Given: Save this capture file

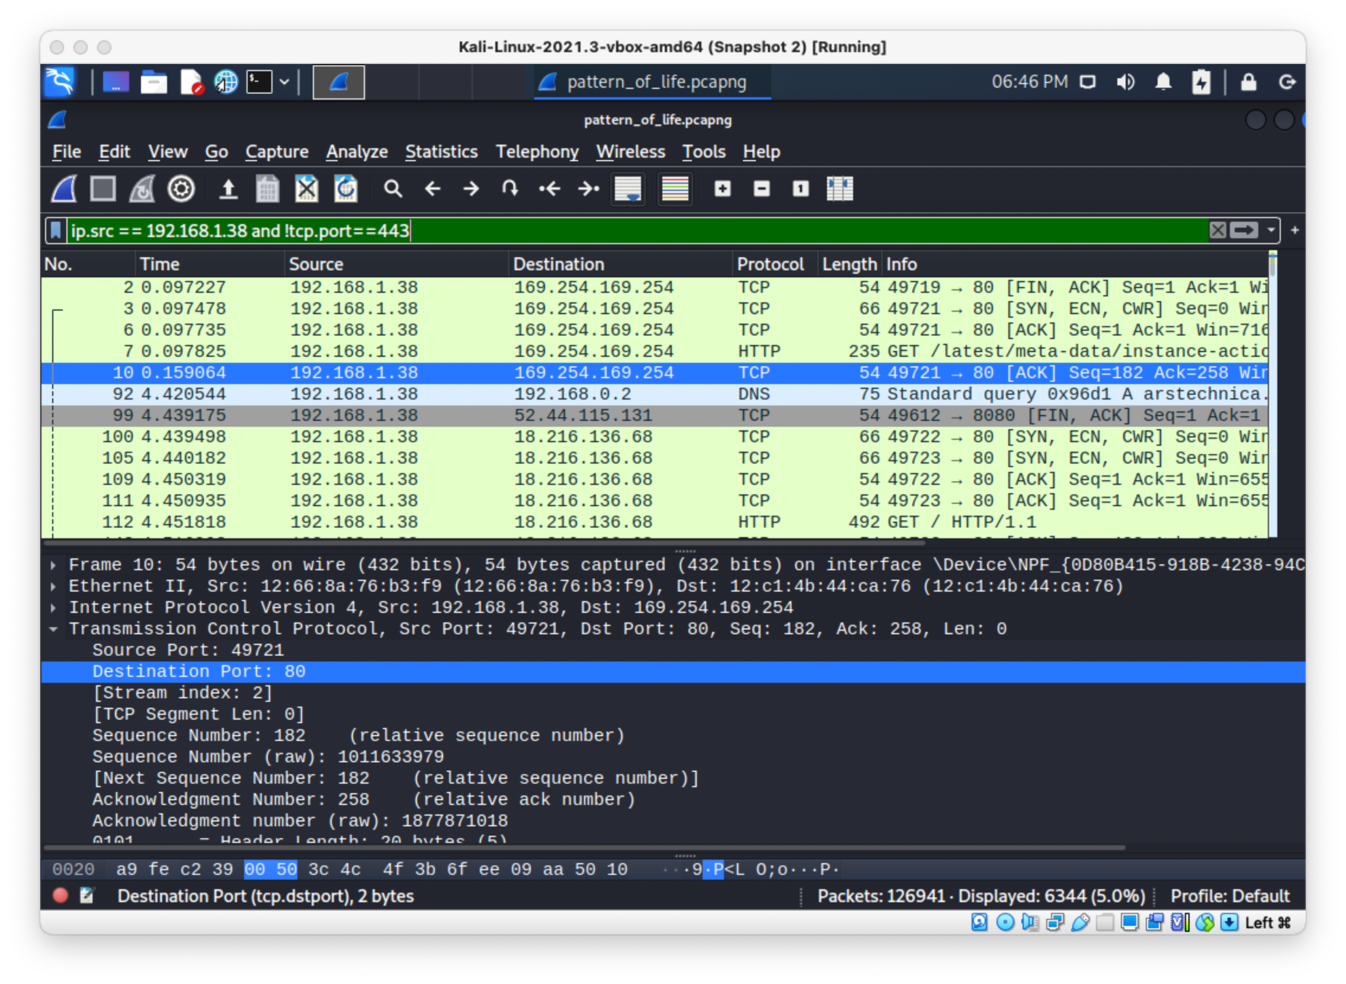Looking at the screenshot, I should (x=267, y=190).
